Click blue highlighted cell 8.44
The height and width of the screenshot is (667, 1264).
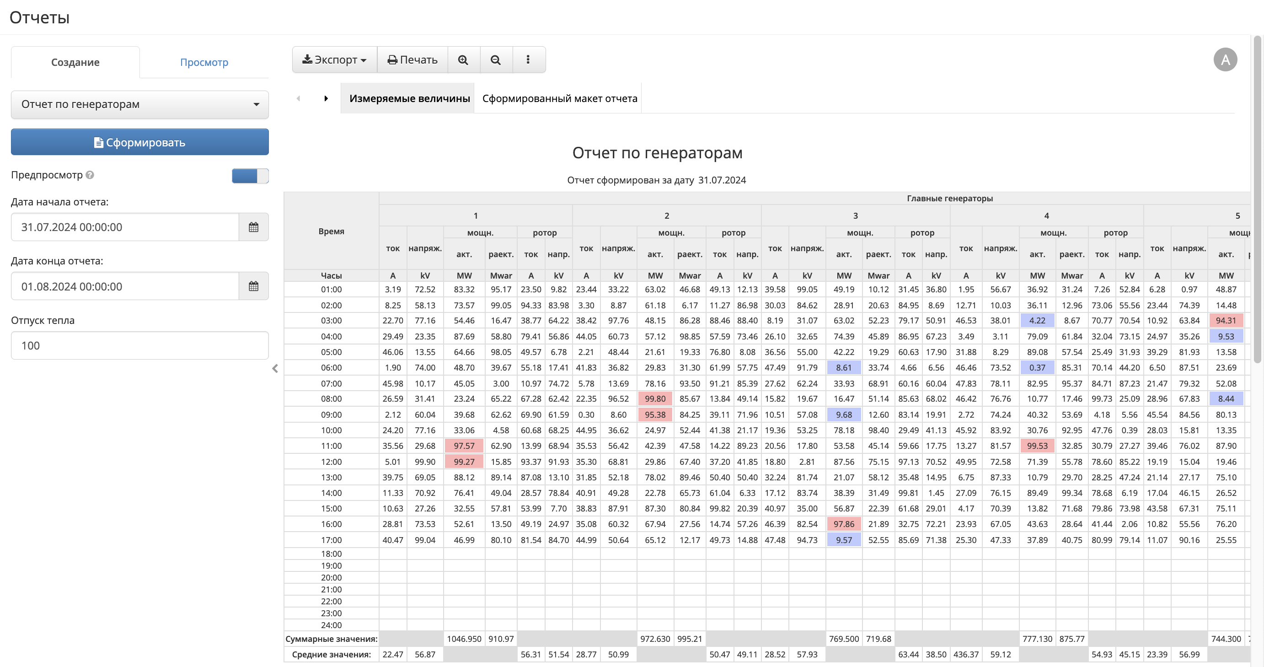tap(1226, 399)
